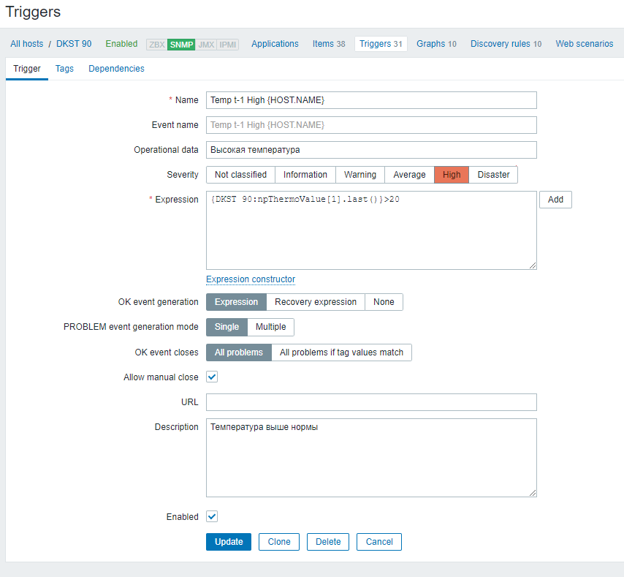Open the Expression constructor
Viewport: 624px width, 577px height.
(x=251, y=279)
